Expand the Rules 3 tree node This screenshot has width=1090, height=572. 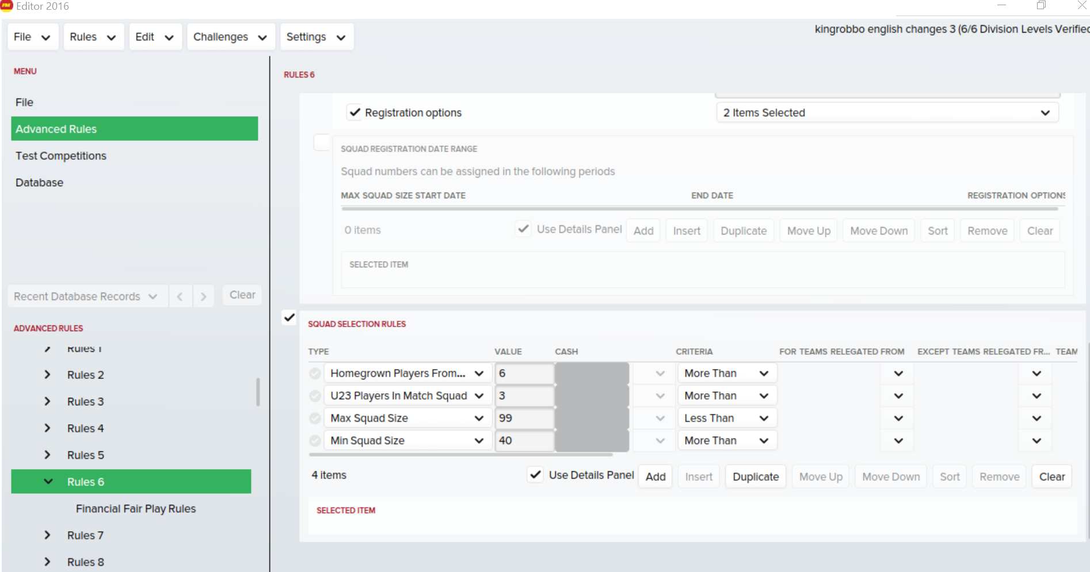(48, 401)
